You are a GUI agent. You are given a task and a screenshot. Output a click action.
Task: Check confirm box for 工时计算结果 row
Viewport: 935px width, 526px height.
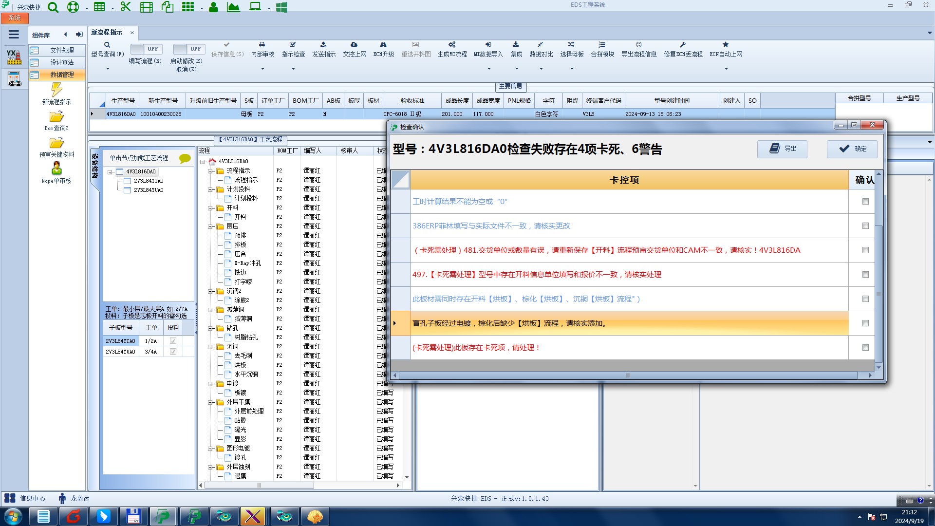(865, 202)
